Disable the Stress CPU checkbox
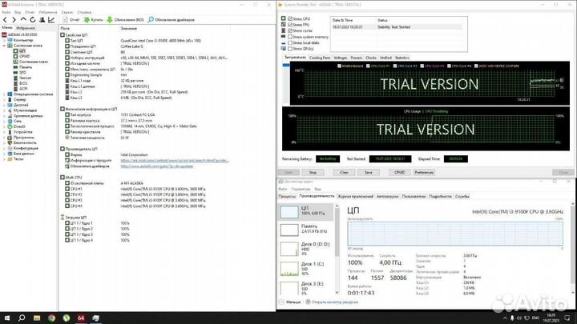The height and width of the screenshot is (324, 577). pos(290,18)
